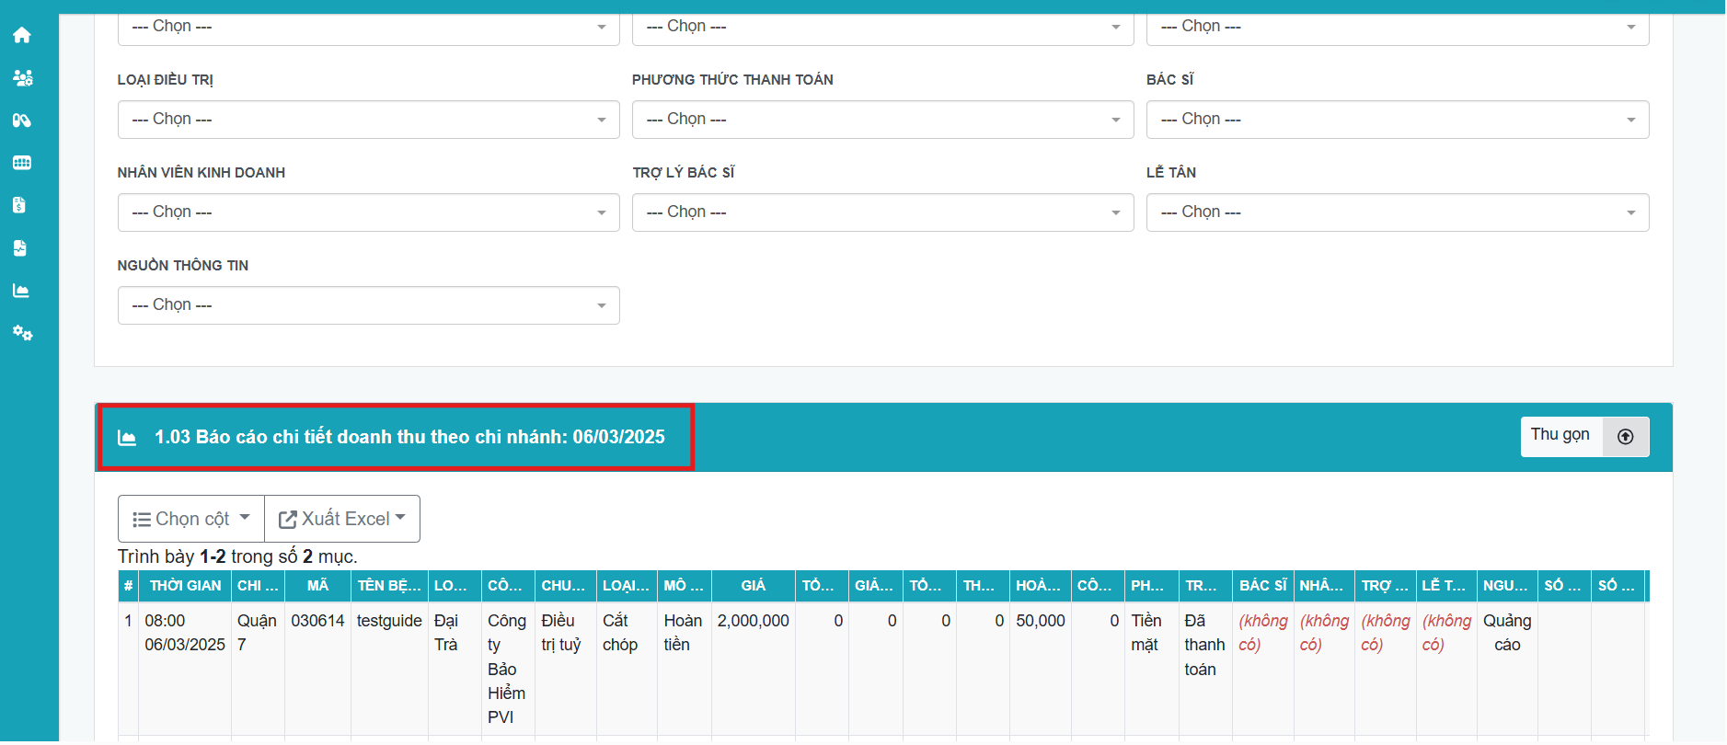Expand the Loại Điều Trị dropdown
This screenshot has width=1727, height=745.
point(368,120)
